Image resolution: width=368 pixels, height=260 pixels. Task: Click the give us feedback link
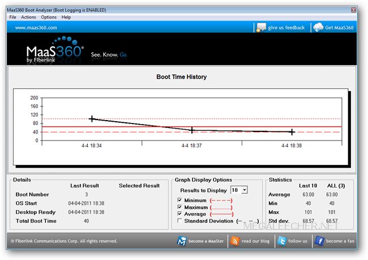click(x=286, y=28)
